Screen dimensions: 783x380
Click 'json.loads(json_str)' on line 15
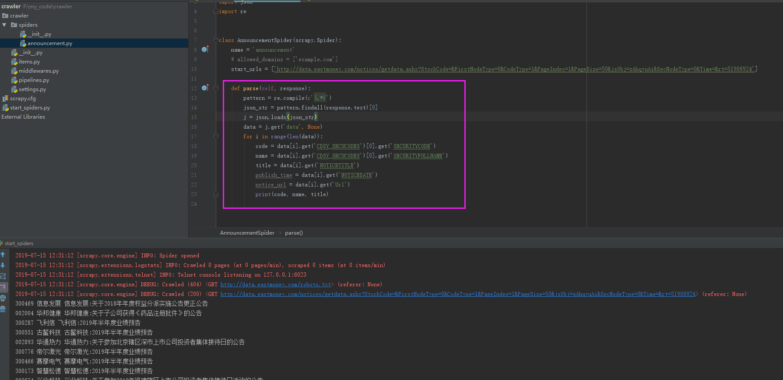(286, 117)
